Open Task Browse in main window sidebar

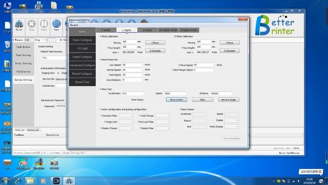[23, 47]
